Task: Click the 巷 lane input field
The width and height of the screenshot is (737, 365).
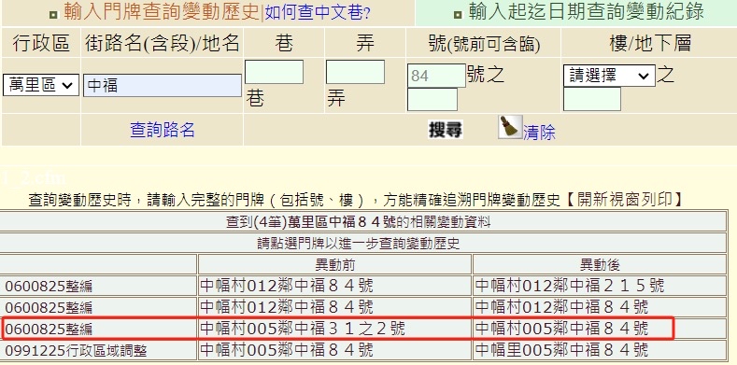Action: tap(274, 72)
